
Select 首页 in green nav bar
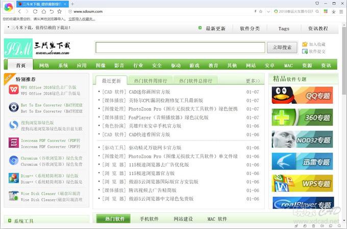click(20, 65)
